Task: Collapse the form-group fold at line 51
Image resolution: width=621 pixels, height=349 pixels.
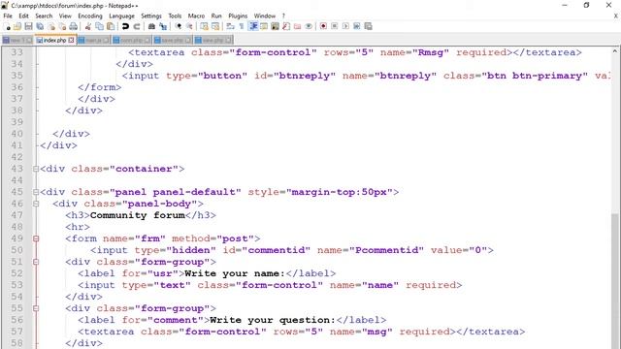Action: 36,262
